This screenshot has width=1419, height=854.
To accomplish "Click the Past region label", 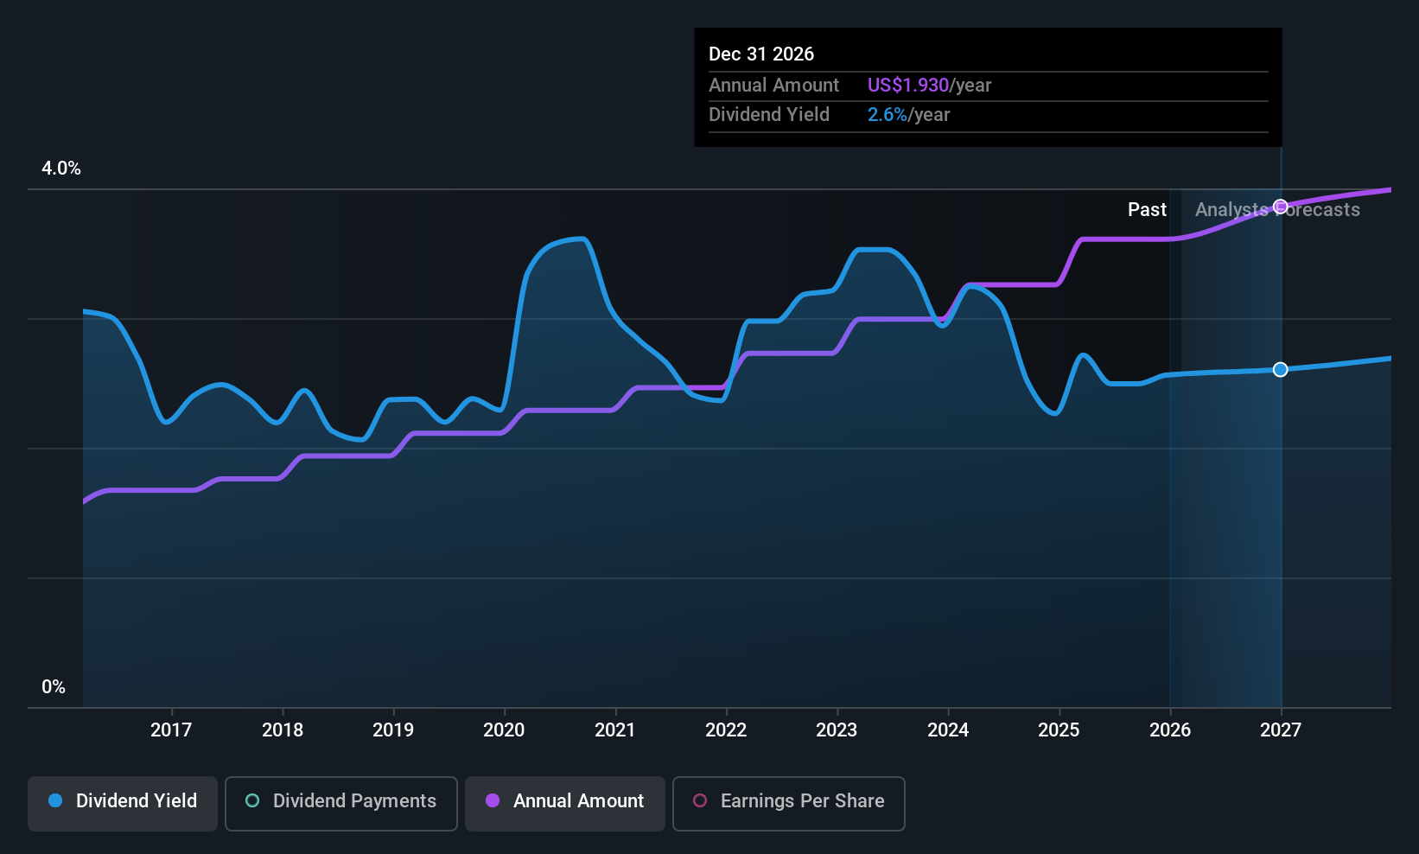I will pyautogui.click(x=1147, y=209).
